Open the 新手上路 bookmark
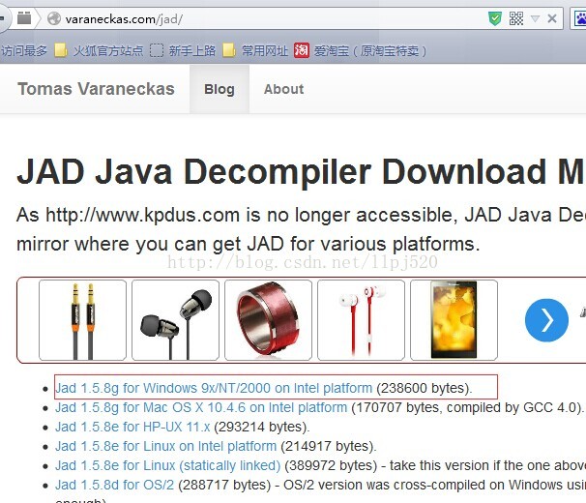 pos(183,50)
